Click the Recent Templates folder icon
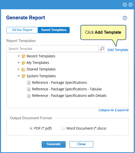 click(x=23, y=56)
